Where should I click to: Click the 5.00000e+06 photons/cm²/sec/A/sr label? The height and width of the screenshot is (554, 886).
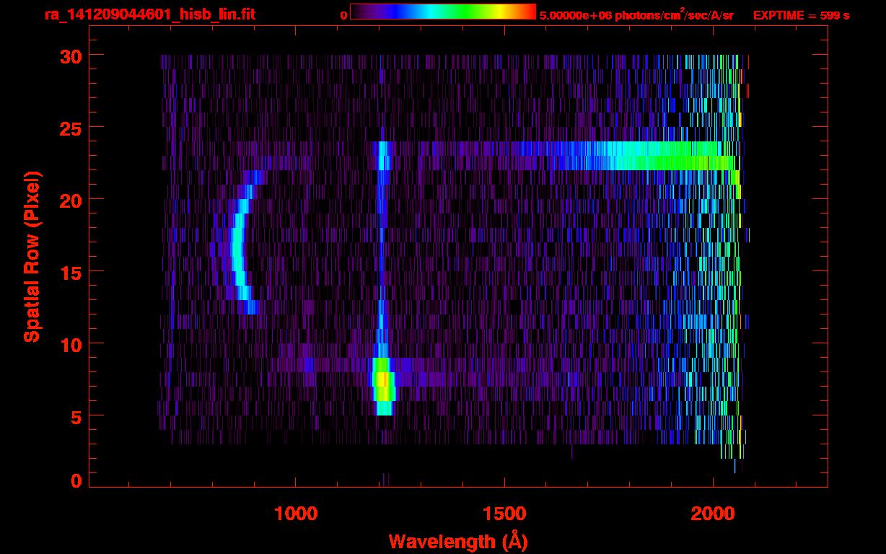coord(636,14)
